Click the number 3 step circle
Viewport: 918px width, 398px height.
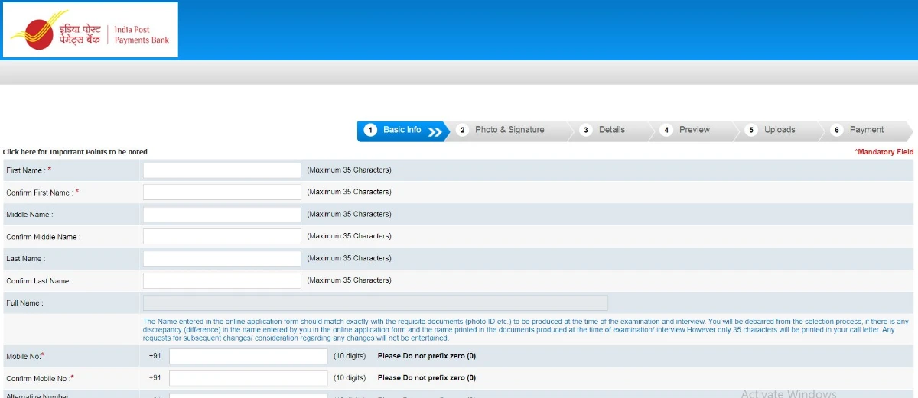point(586,131)
